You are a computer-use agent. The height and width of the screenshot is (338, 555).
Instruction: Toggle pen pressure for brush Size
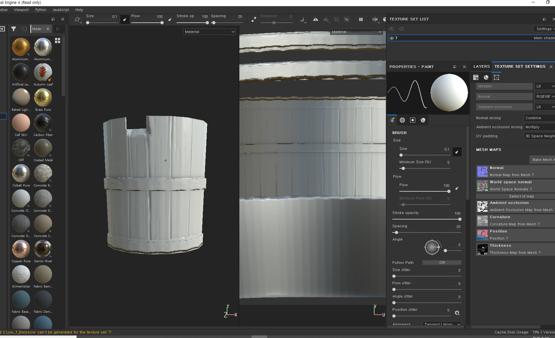click(457, 152)
